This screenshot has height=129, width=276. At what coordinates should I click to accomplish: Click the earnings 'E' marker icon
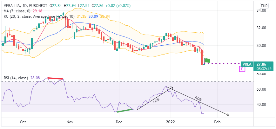pos(242,69)
